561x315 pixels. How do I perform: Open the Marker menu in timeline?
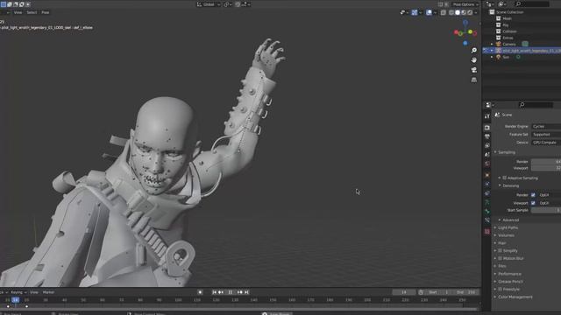48,292
